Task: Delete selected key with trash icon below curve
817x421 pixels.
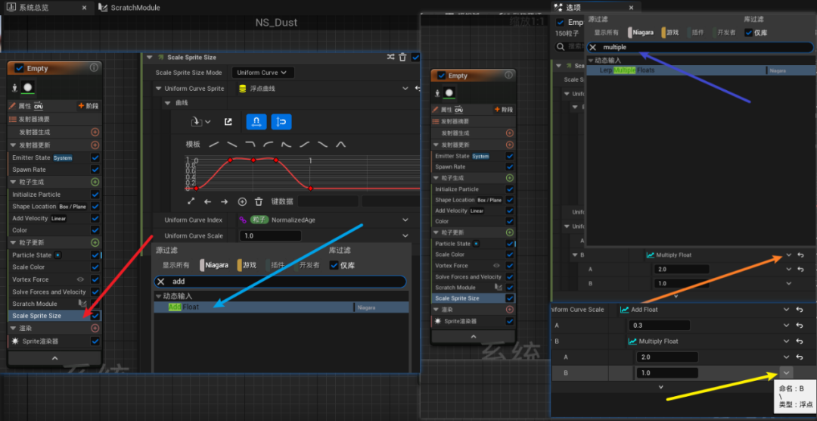Action: pyautogui.click(x=259, y=201)
